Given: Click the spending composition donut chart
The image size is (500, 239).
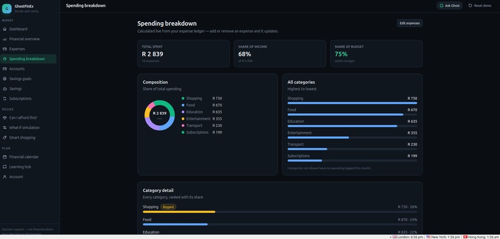Looking at the screenshot, I should click(x=159, y=115).
